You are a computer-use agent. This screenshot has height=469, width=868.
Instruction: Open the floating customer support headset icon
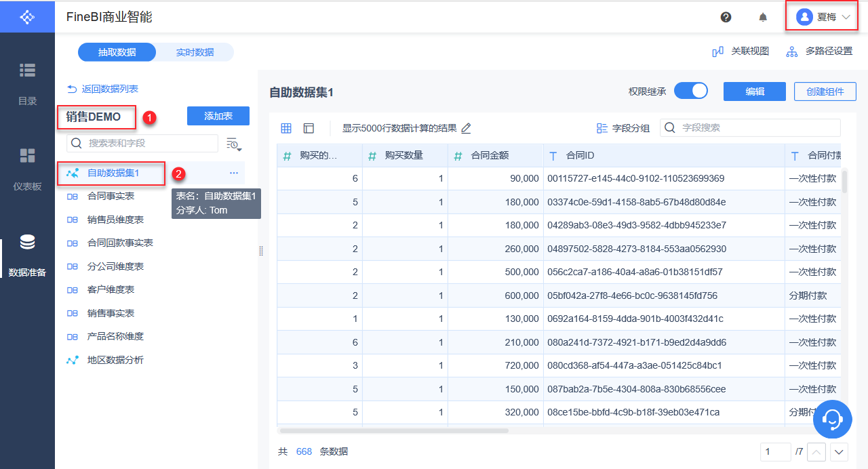(x=832, y=419)
